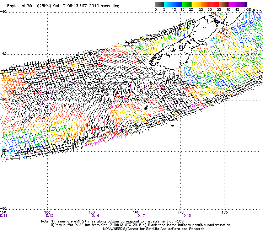Click the 'D:16' time stamp label
The width and height of the screenshot is (263, 231).
click(95, 216)
